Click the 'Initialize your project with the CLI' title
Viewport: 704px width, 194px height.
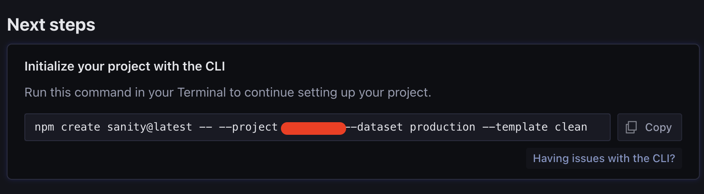(124, 66)
